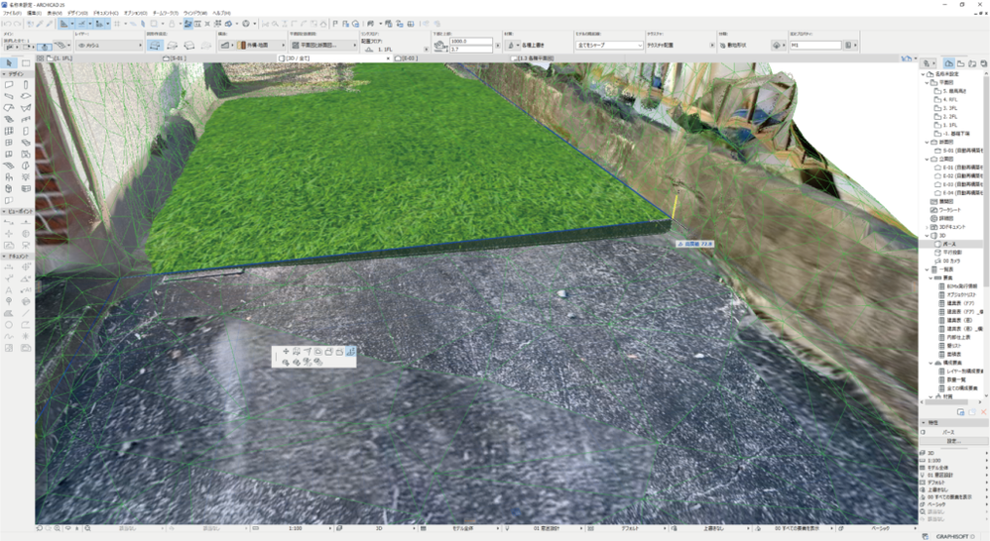Select ワークシート in navigator tree
Screen dimensions: 990x541
949,210
